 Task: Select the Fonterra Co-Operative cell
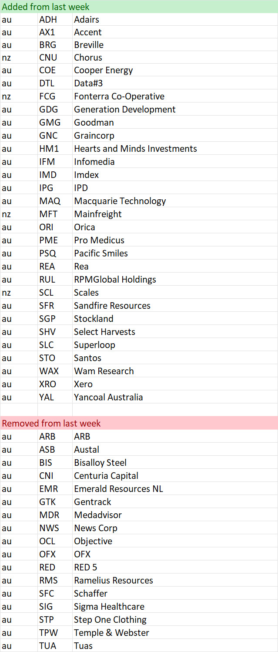[x=175, y=96]
